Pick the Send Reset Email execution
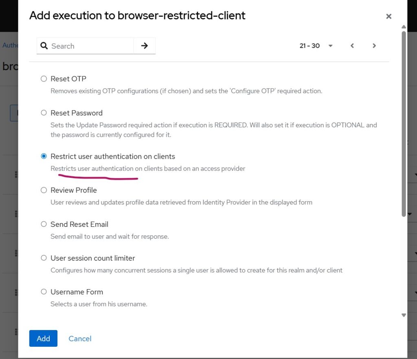Screen dimensions: 417x359 [x=44, y=224]
